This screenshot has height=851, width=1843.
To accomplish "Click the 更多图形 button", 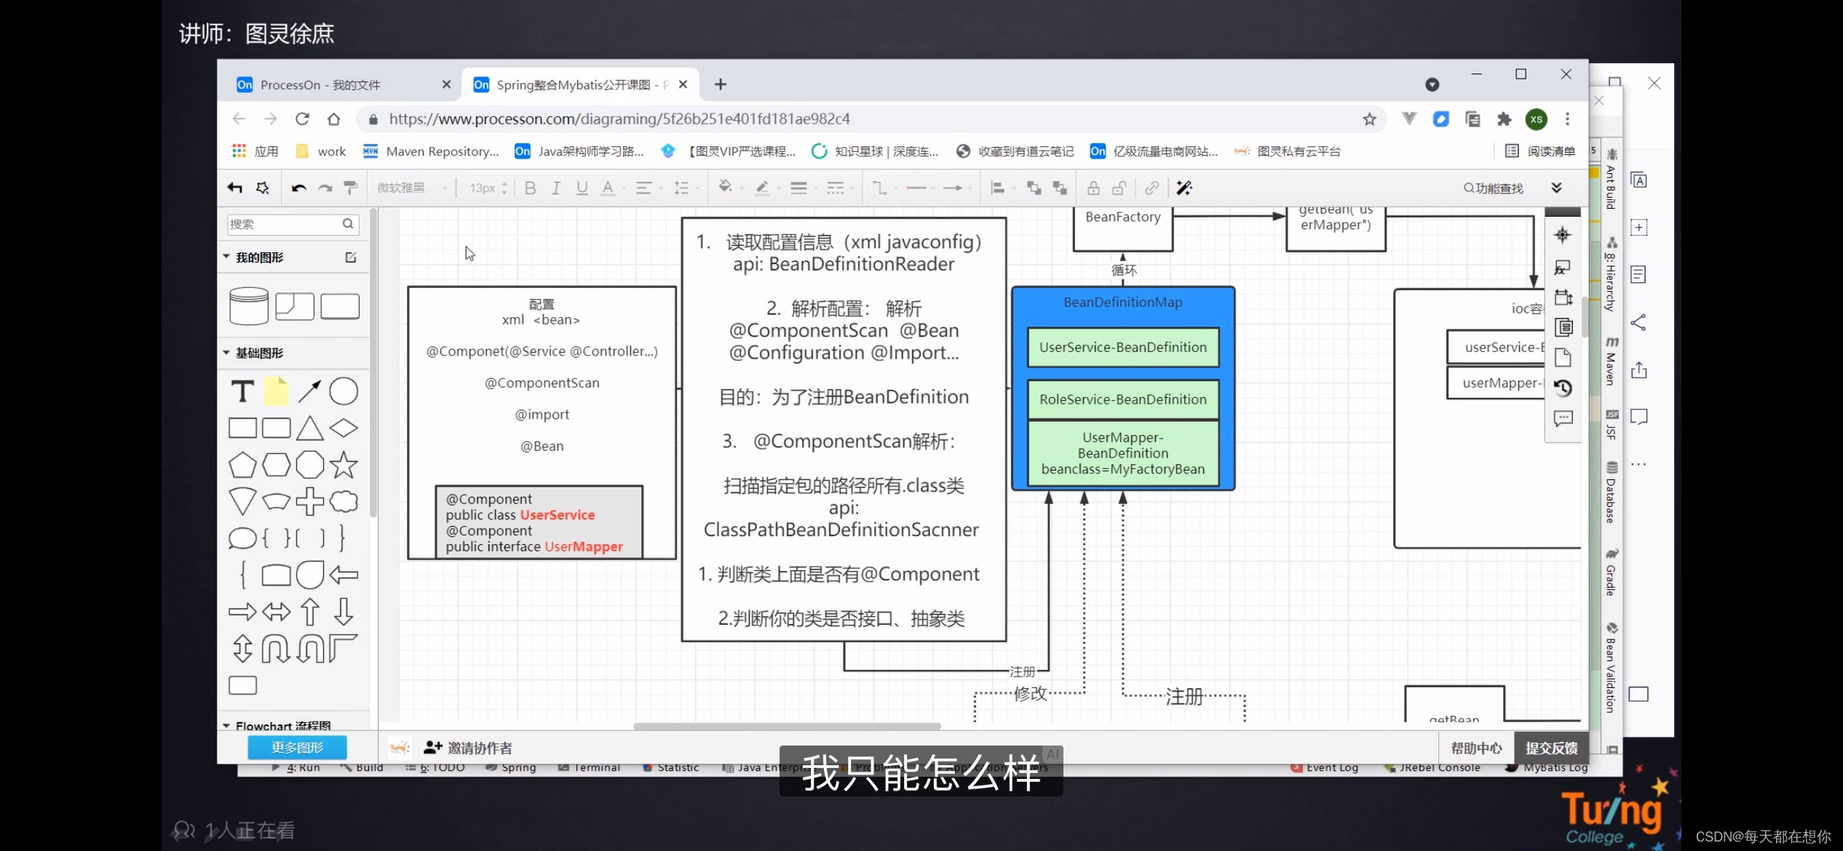I will (x=297, y=747).
